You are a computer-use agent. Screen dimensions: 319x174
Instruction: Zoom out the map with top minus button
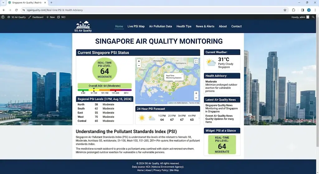pyautogui.click(x=139, y=65)
